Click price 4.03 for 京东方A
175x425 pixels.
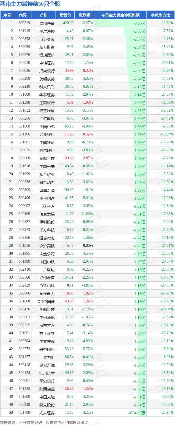[x=70, y=325]
